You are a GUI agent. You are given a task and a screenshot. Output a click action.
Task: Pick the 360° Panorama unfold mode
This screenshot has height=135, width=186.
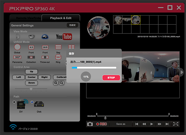(x=18, y=57)
